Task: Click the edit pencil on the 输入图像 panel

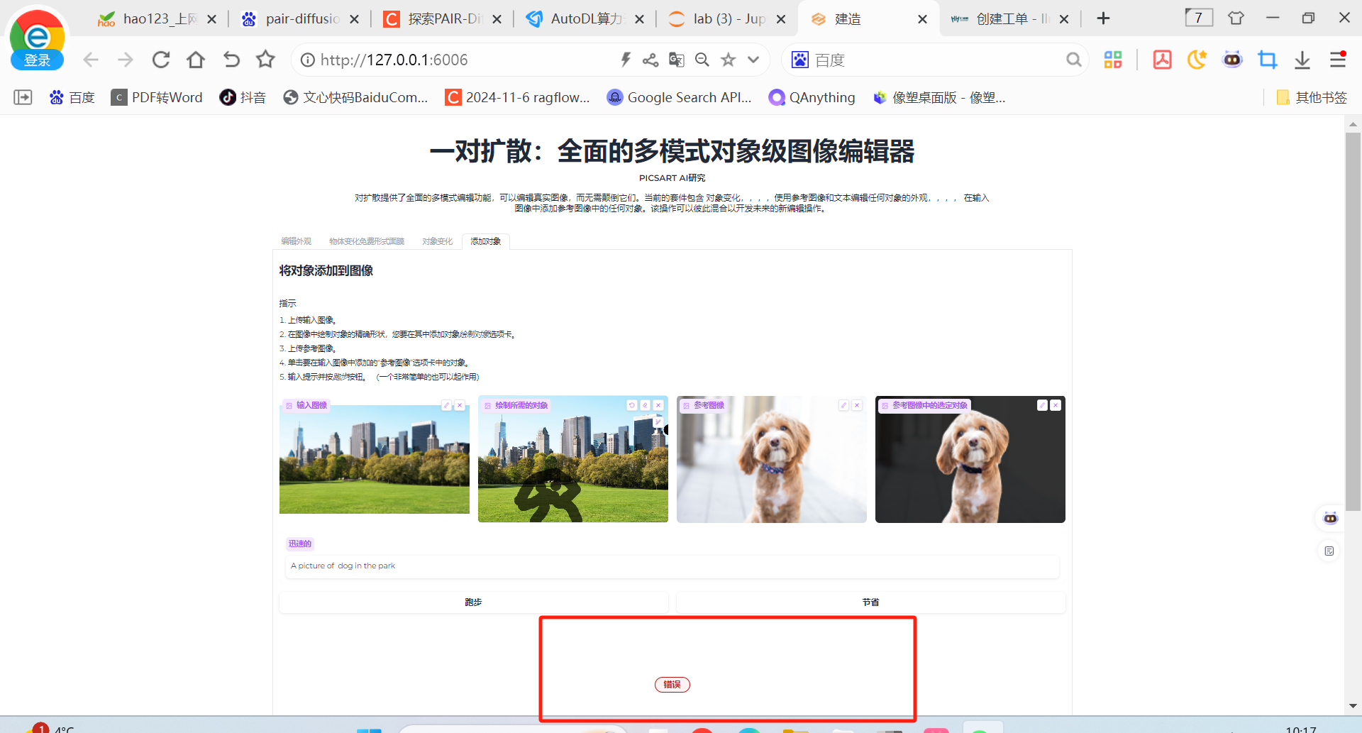Action: pyautogui.click(x=446, y=405)
